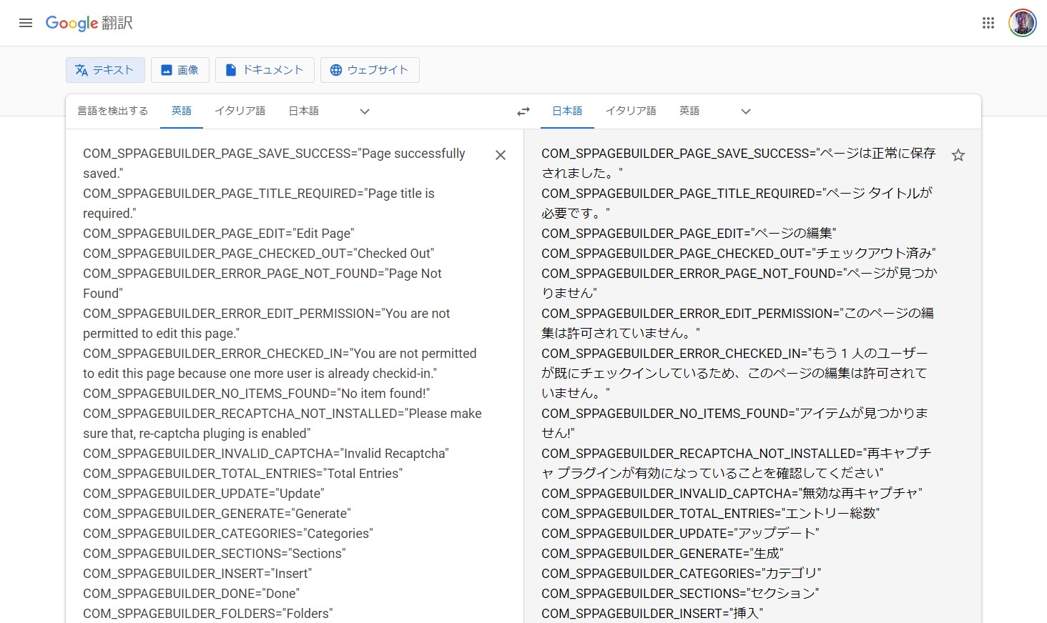Screen dimensions: 1047x623
Task: Select 日本語 as source language
Action: [304, 111]
